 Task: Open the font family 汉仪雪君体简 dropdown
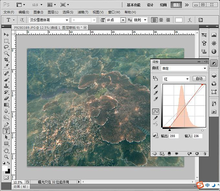(x=49, y=20)
